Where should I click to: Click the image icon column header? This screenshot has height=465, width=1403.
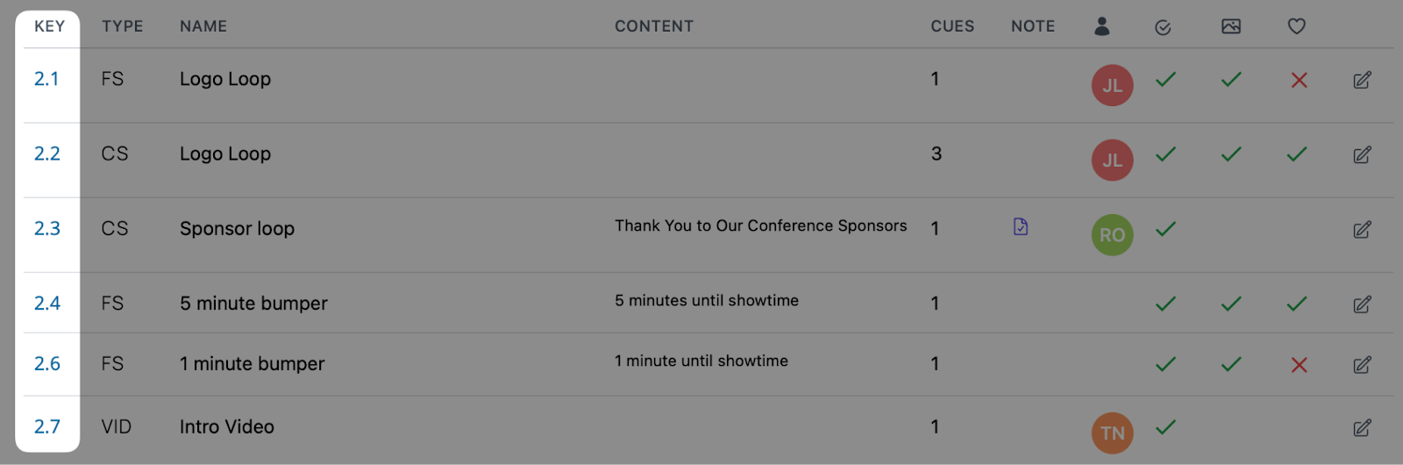(x=1231, y=26)
